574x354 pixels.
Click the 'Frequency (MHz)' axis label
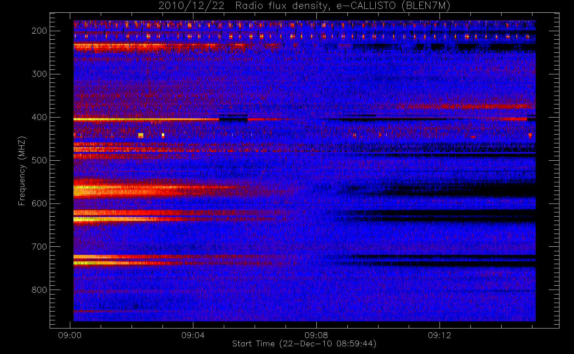pos(22,171)
